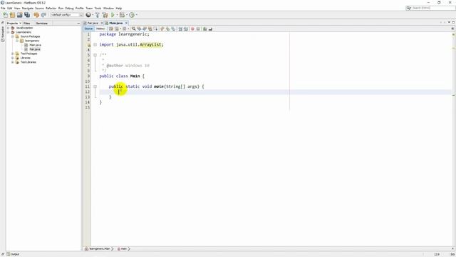456x257 pixels.
Task: Click the New Project toolbar icon
Action: [x=13, y=15]
